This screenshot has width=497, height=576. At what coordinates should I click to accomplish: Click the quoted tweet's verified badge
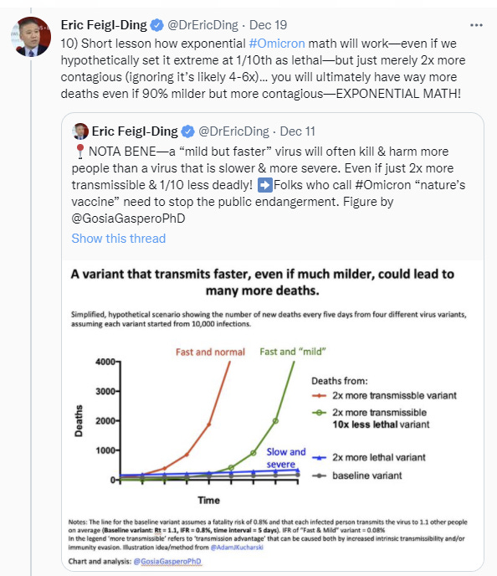(x=188, y=131)
